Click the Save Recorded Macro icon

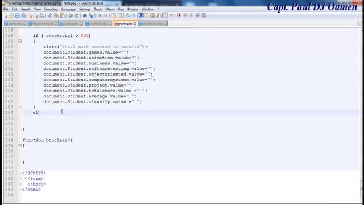(204, 15)
